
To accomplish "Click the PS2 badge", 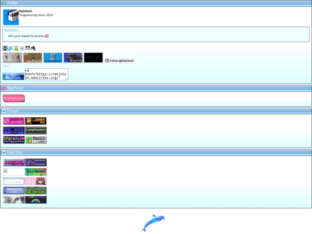I will pos(94,58).
